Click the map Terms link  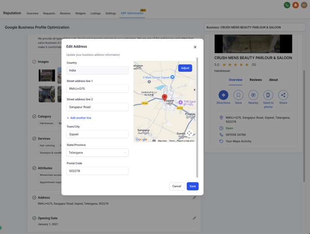coord(172,141)
